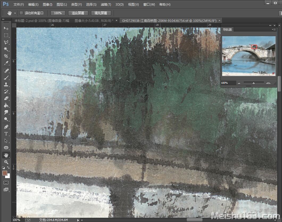Viewport: 282px width, 222px height.
Task: Click the 导航器 panel tab
Action: (x=227, y=30)
